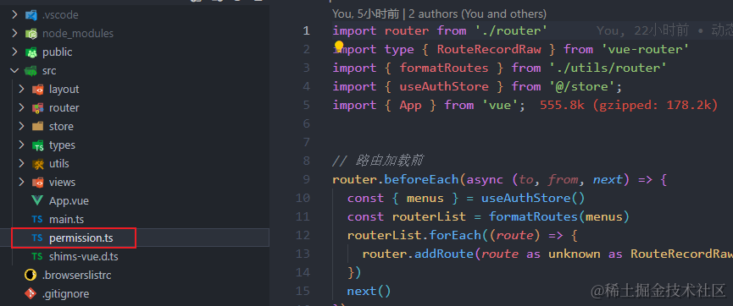Click the layout folder icon

(x=38, y=89)
